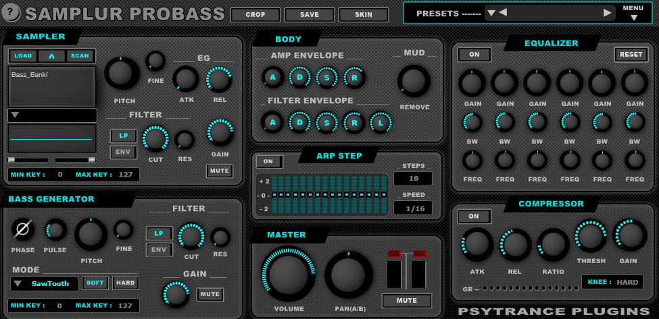659x319 pixels.
Task: Click the Sampler EG ATK knob
Action: pyautogui.click(x=186, y=79)
